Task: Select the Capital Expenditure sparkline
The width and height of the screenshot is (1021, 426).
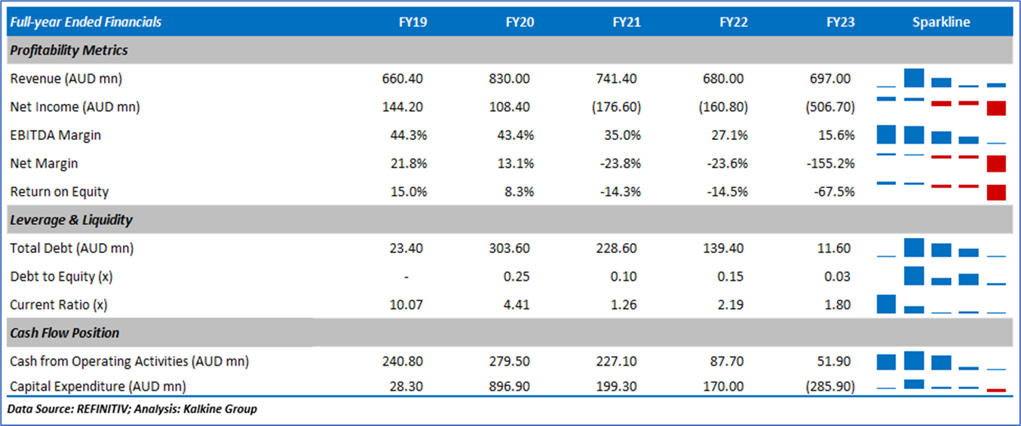Action: (941, 387)
